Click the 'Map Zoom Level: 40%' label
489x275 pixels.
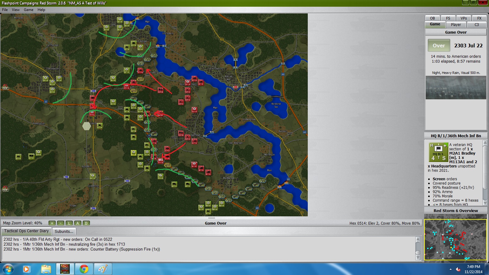[23, 223]
